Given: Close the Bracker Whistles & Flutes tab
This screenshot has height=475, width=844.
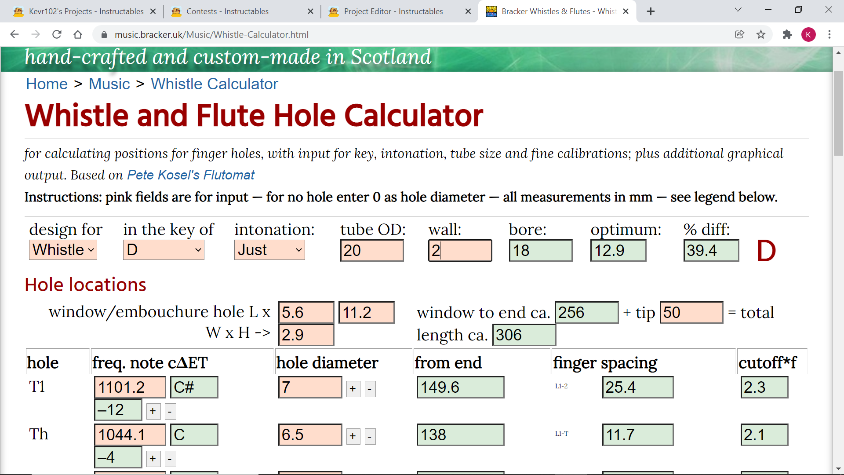Looking at the screenshot, I should pos(626,11).
